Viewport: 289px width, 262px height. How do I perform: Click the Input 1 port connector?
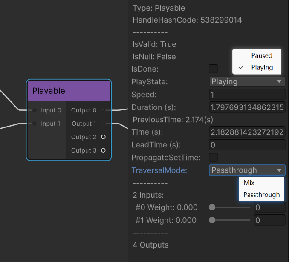(x=35, y=124)
